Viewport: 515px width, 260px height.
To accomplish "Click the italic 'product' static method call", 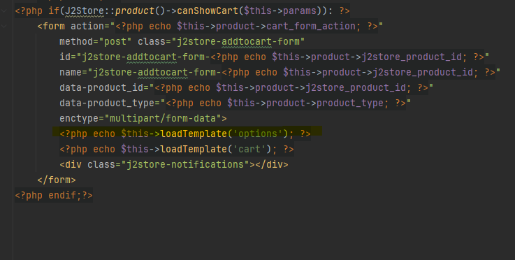I will click(135, 11).
